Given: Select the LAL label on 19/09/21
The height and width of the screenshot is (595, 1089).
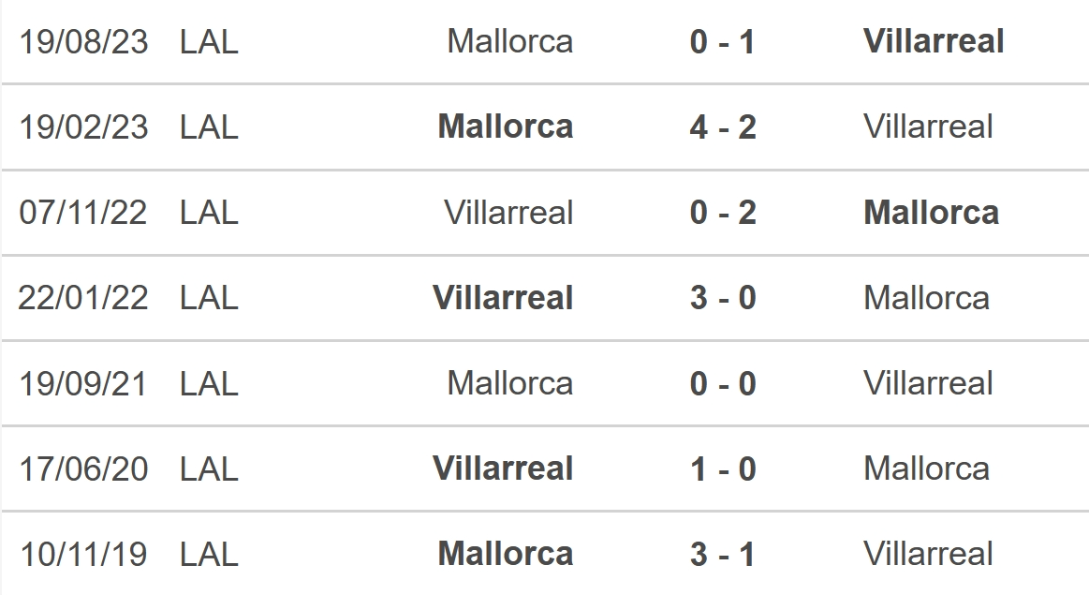Looking at the screenshot, I should [209, 383].
